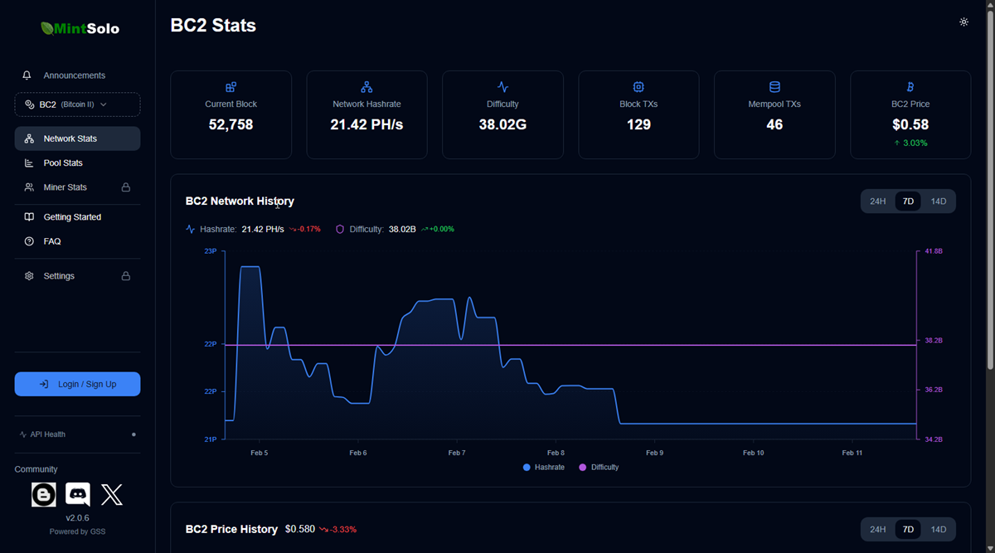Screen dimensions: 995x553
Task: Click the BC2 Price bitcoin icon
Action: [x=910, y=87]
